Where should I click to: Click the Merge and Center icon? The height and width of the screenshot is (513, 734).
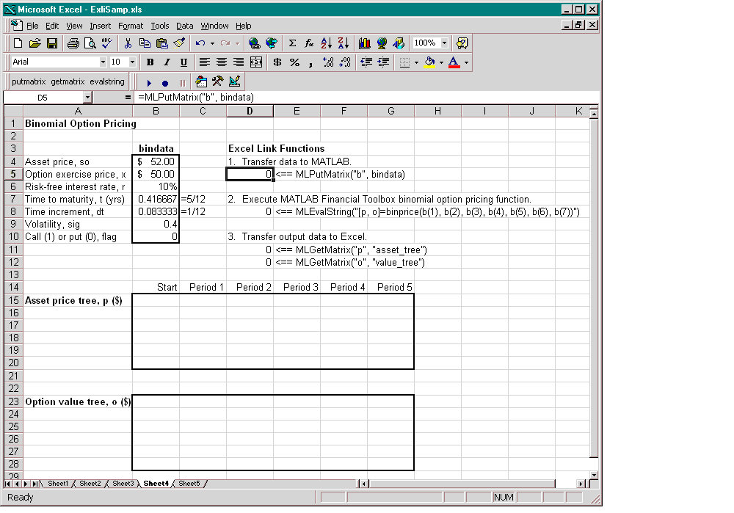(x=256, y=62)
